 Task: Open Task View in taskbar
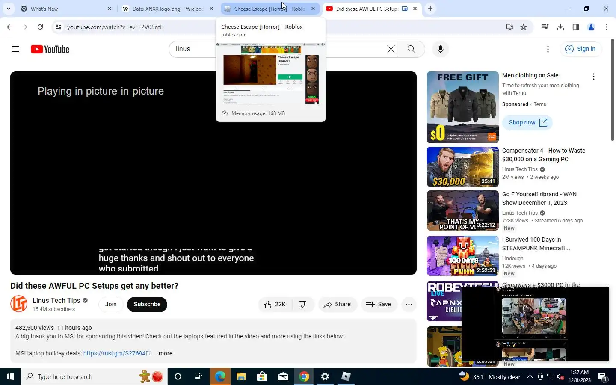pyautogui.click(x=198, y=376)
